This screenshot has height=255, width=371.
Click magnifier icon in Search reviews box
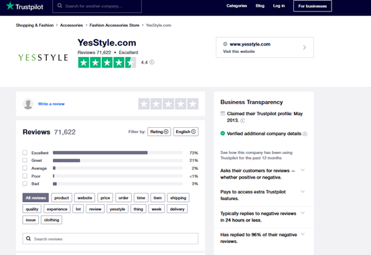[28, 238]
